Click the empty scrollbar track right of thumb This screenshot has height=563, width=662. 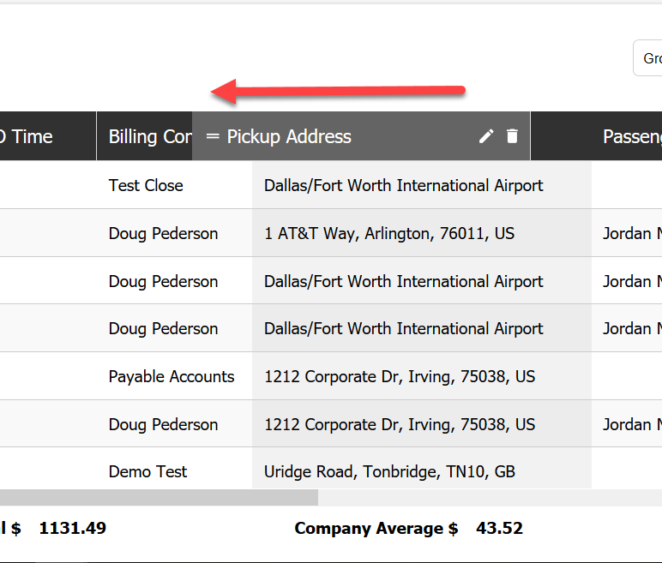tap(489, 497)
